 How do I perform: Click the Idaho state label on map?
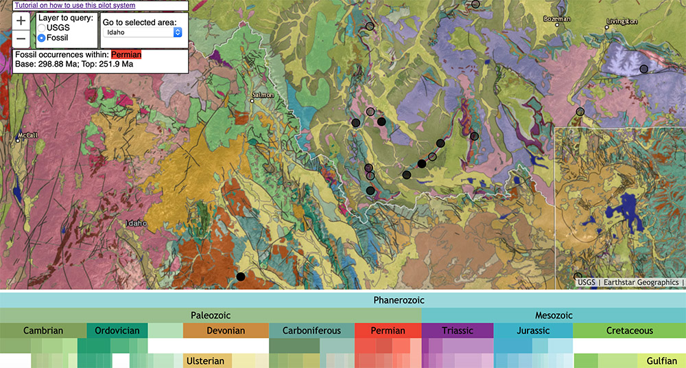[x=137, y=223]
